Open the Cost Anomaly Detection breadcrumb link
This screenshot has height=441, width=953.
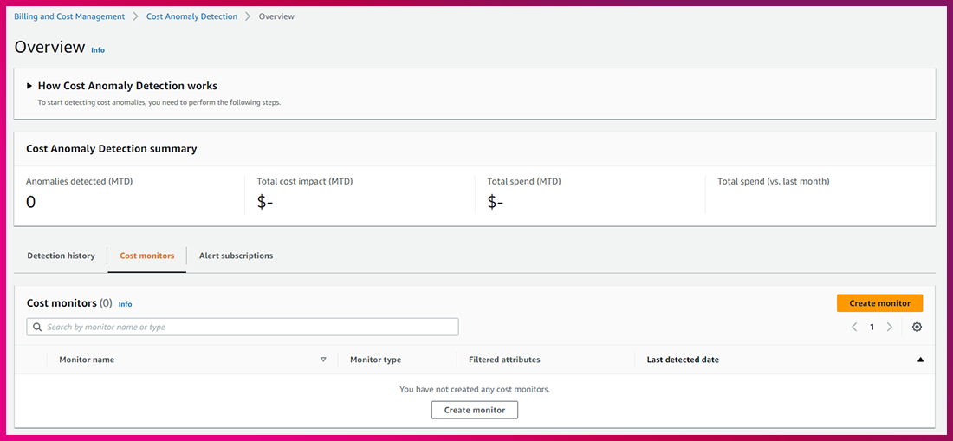tap(191, 16)
